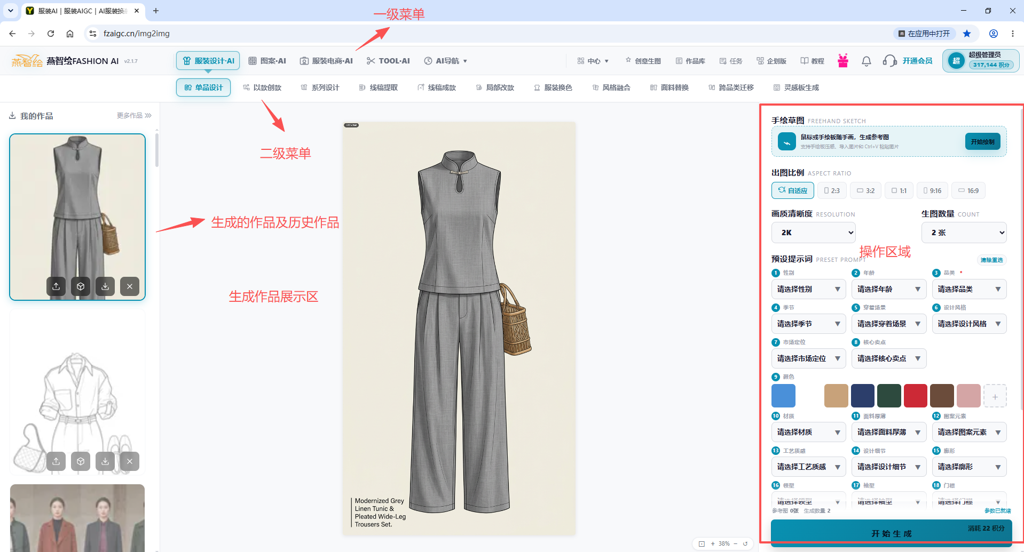Click the customer service headset icon
1024x552 pixels.
(889, 61)
